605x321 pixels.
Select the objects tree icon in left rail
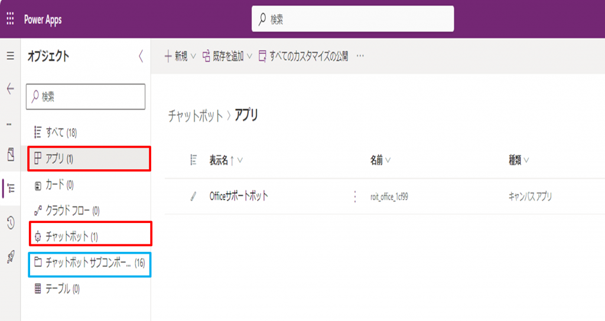tap(11, 188)
